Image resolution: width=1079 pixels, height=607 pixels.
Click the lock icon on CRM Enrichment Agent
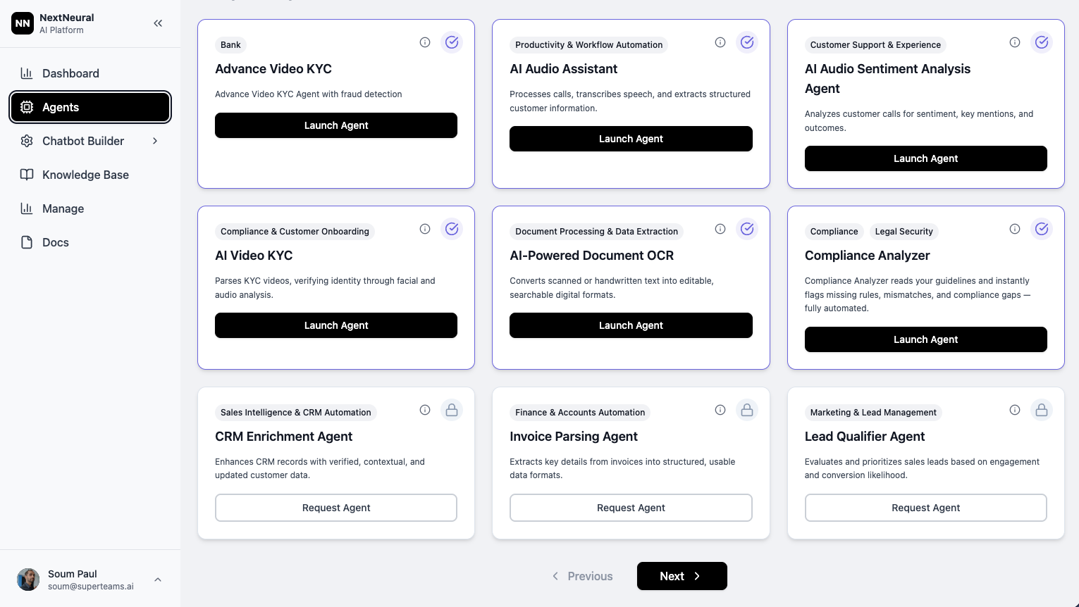pos(452,409)
